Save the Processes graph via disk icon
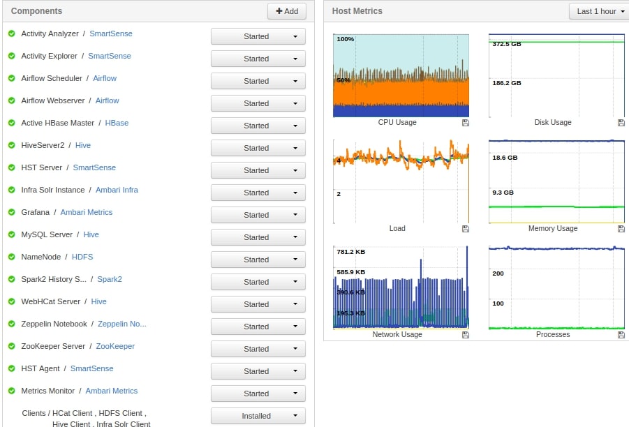 621,335
